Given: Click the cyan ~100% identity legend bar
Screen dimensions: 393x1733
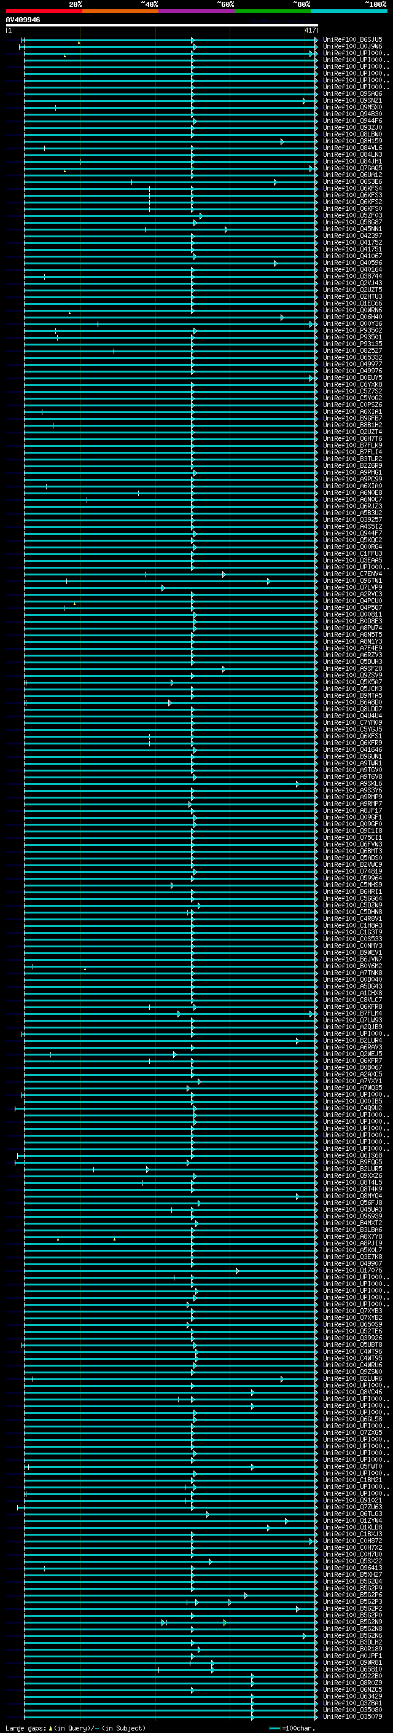Looking at the screenshot, I should (x=349, y=11).
